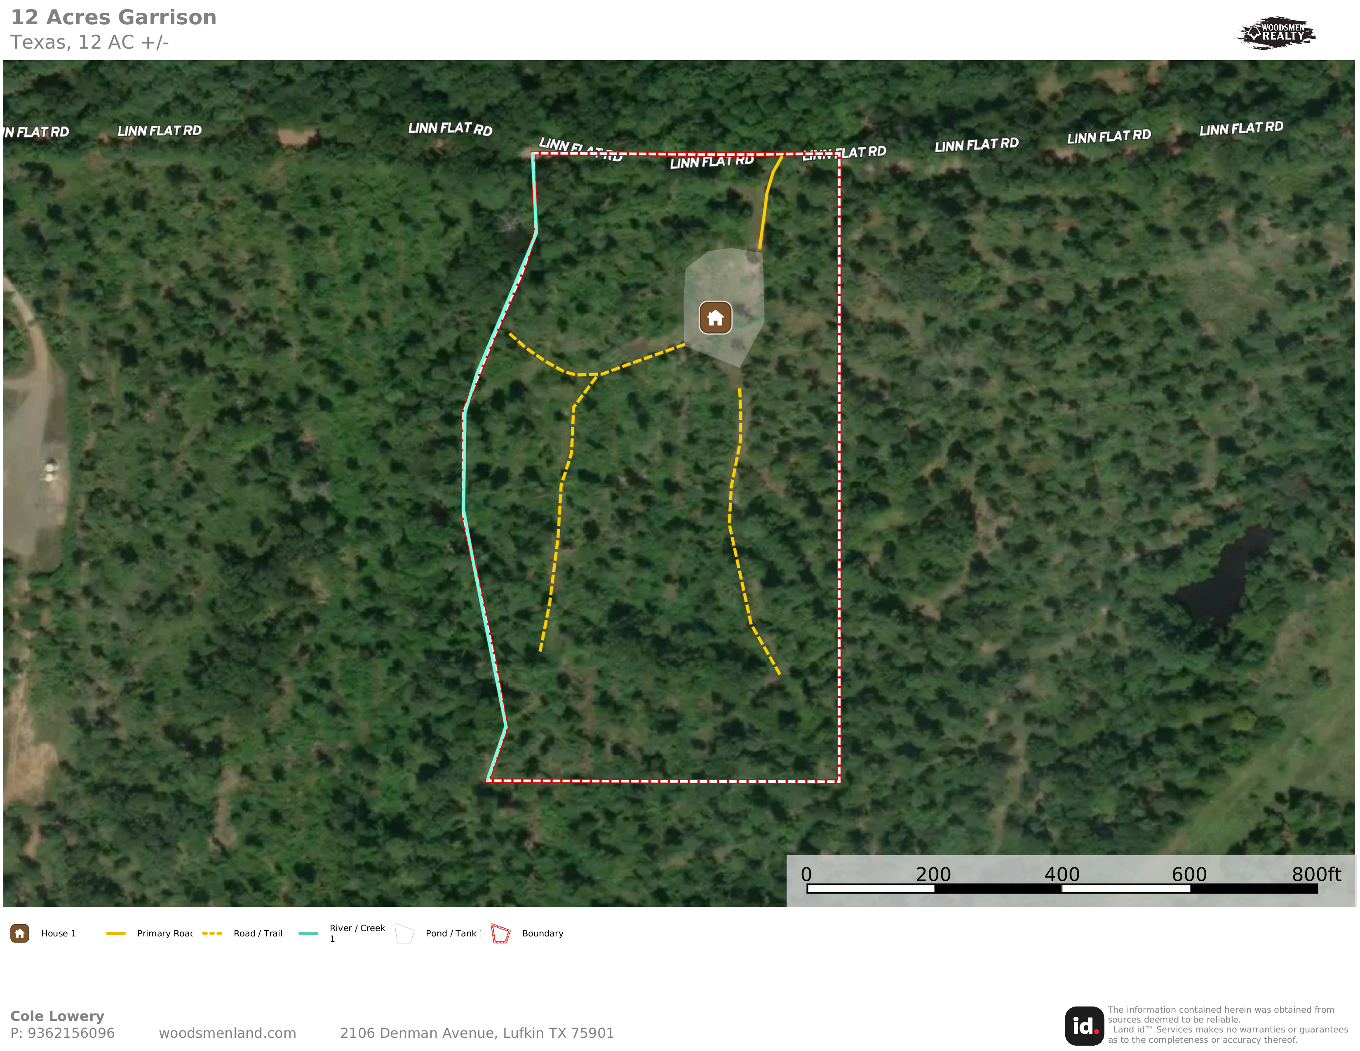
Task: Click the Boundary legend label
Action: [x=543, y=933]
